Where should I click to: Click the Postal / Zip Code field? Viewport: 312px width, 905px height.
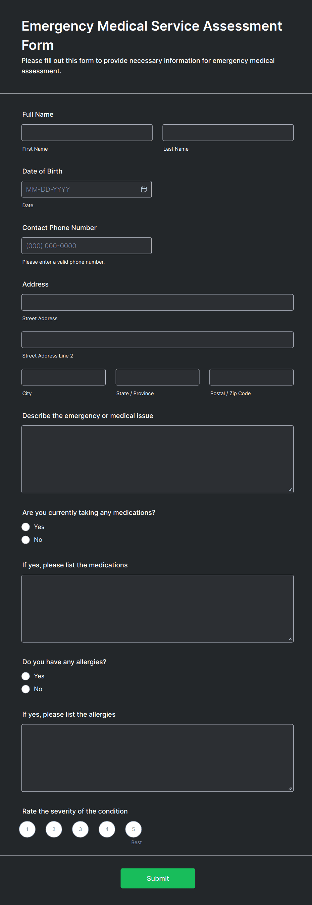coord(251,377)
